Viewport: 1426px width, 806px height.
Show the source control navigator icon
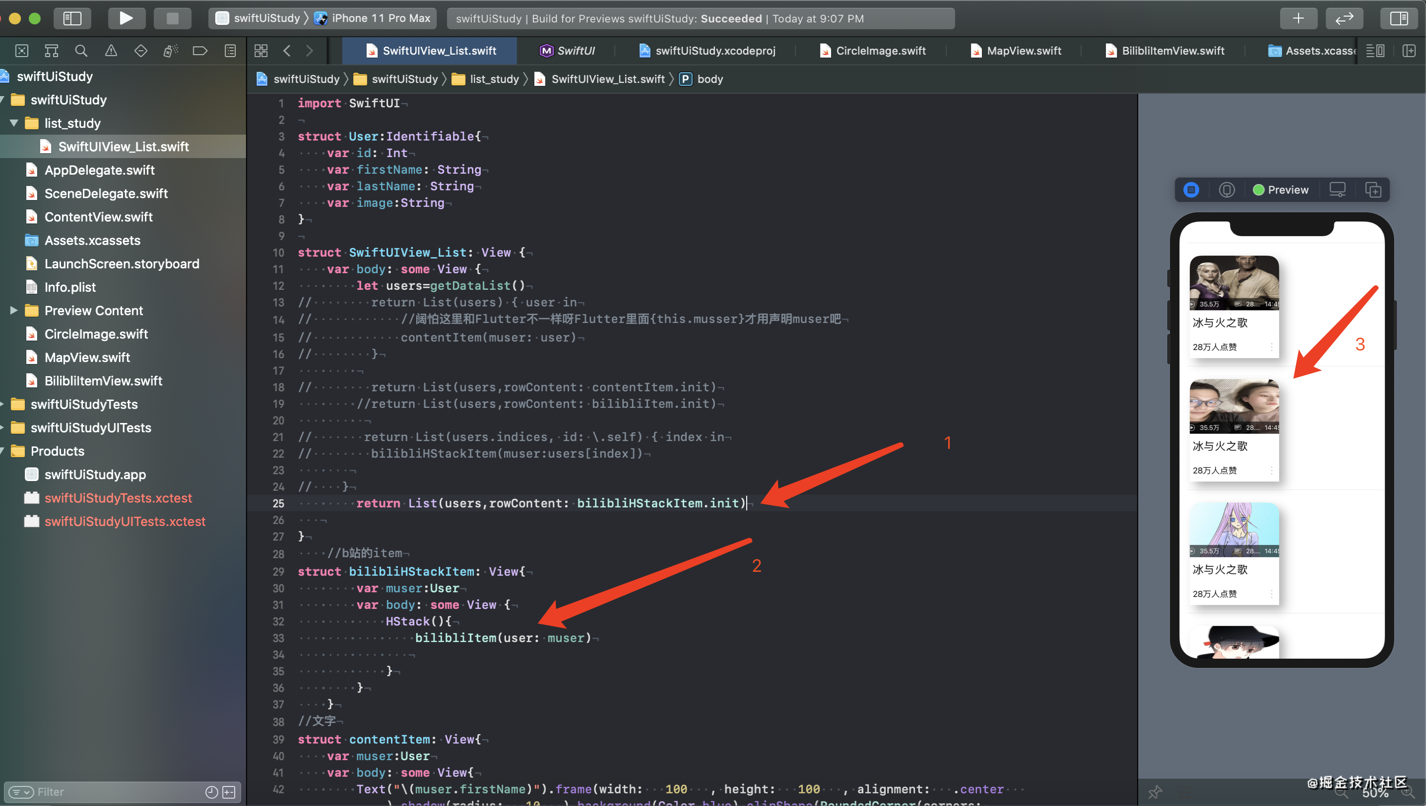pyautogui.click(x=21, y=51)
